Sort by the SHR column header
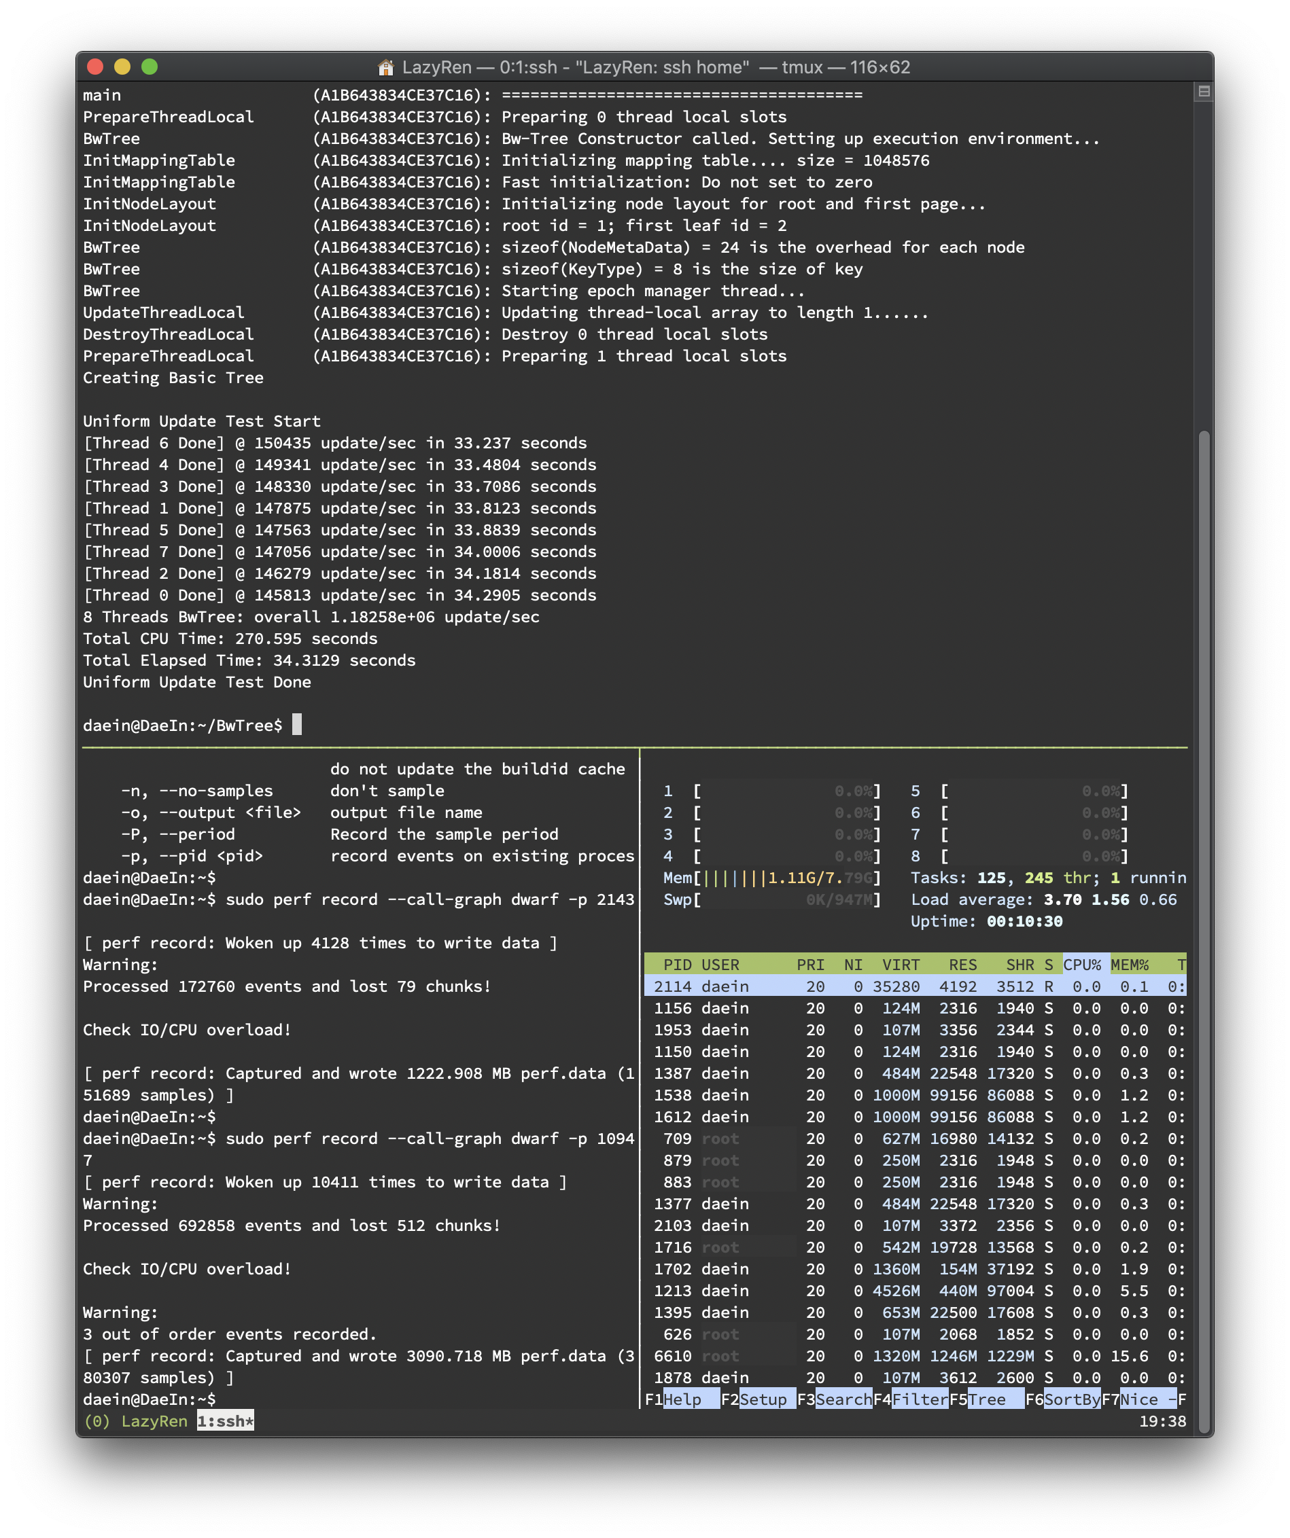1290x1538 pixels. pyautogui.click(x=1019, y=965)
